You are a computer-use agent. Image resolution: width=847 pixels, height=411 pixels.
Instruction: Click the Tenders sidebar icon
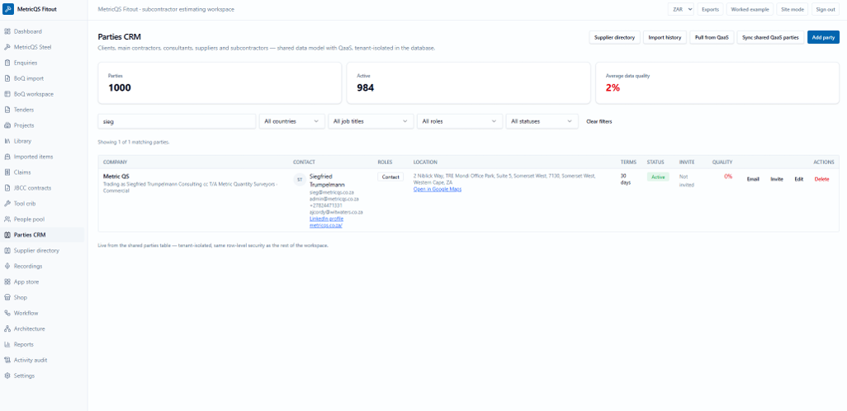point(7,110)
